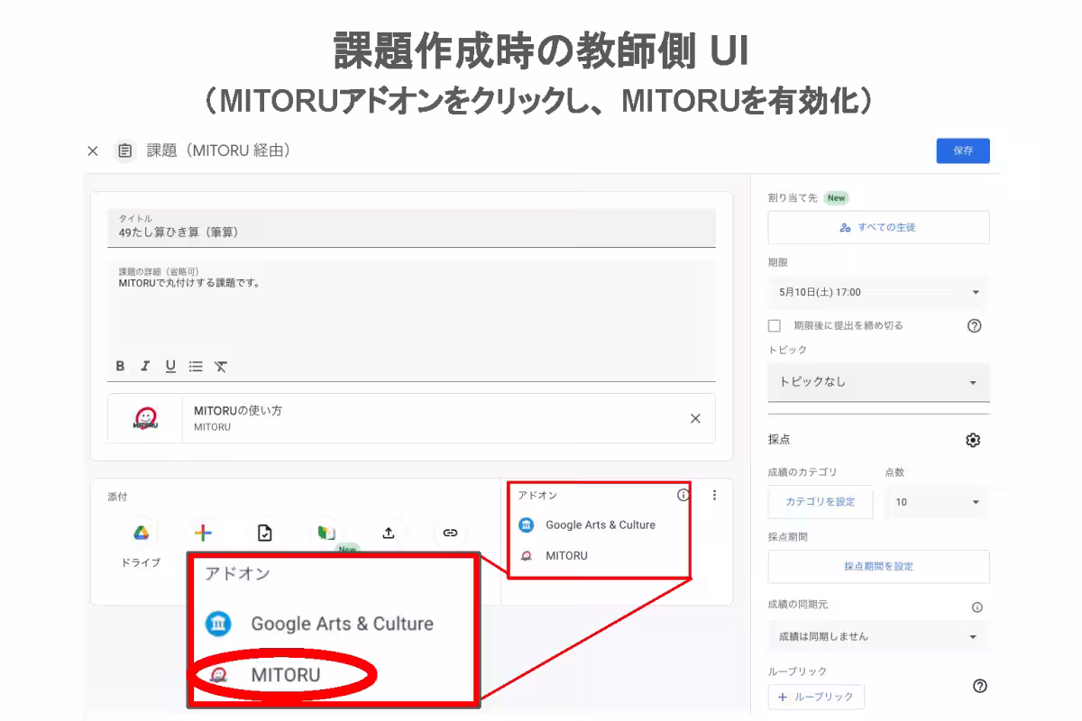Open add-ons more options menu
Image resolution: width=1082 pixels, height=721 pixels.
click(715, 495)
